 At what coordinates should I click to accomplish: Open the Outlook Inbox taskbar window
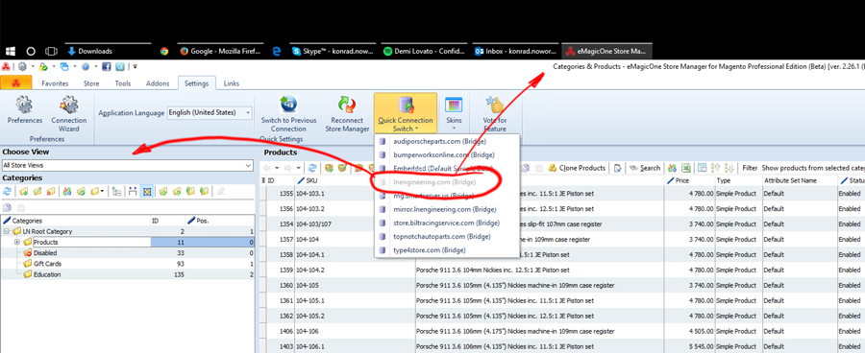[x=515, y=51]
